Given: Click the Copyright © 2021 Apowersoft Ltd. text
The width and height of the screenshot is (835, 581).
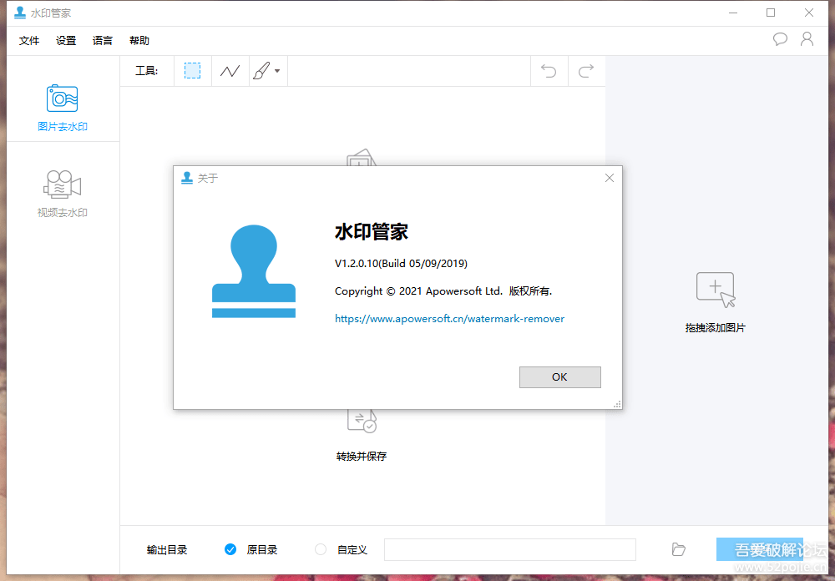Looking at the screenshot, I should click(x=418, y=290).
